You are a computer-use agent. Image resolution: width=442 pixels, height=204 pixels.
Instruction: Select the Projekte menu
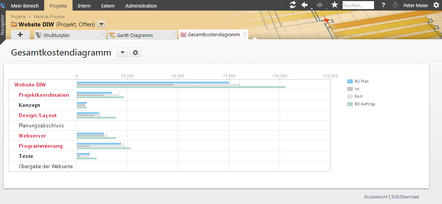tap(58, 5)
